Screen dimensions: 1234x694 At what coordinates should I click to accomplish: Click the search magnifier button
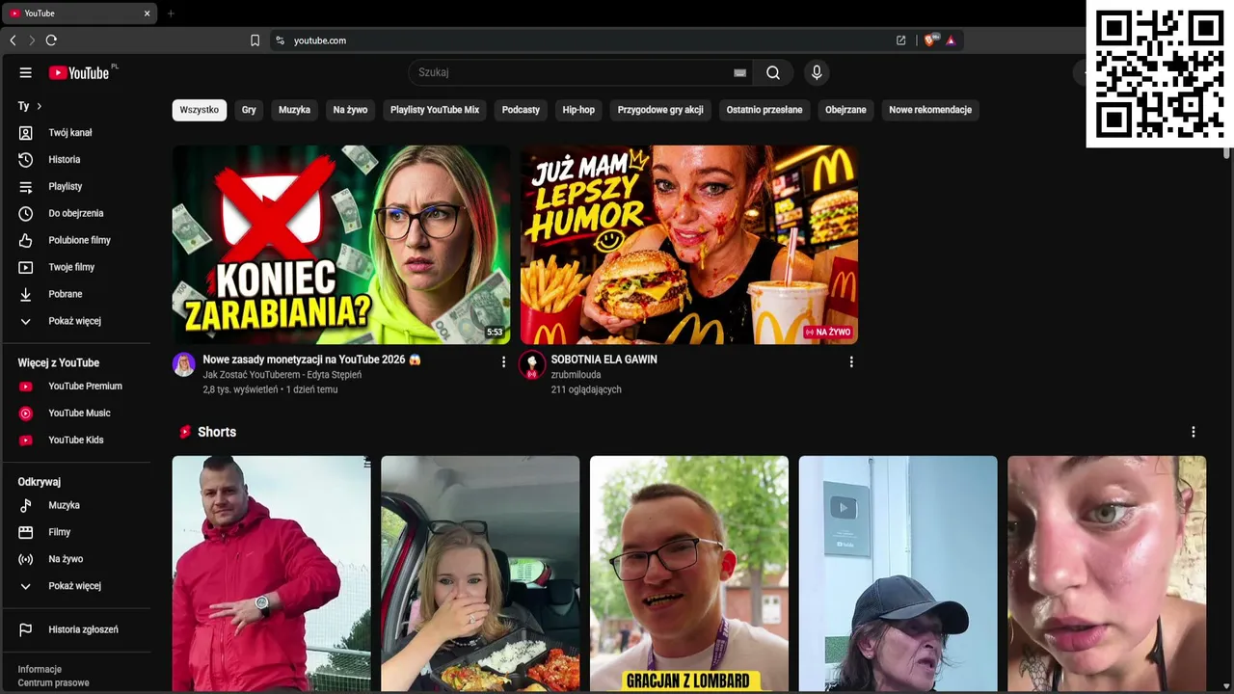coord(773,72)
